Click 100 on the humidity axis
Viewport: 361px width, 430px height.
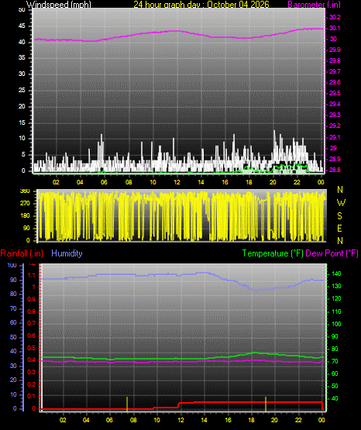pos(12,266)
